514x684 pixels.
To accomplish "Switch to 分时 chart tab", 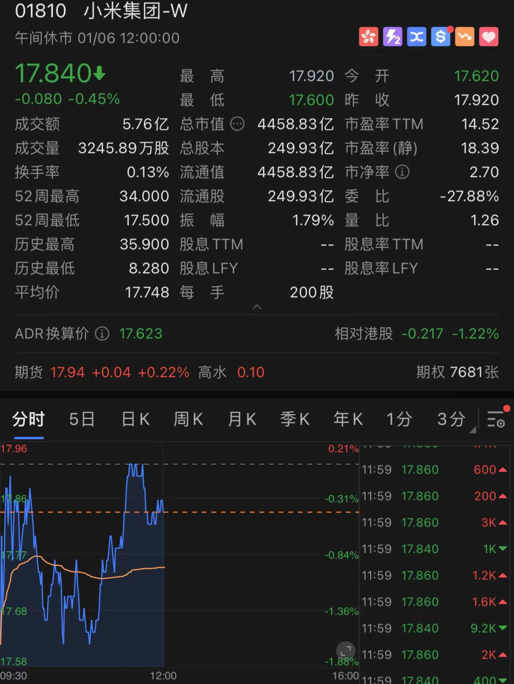I will point(29,419).
